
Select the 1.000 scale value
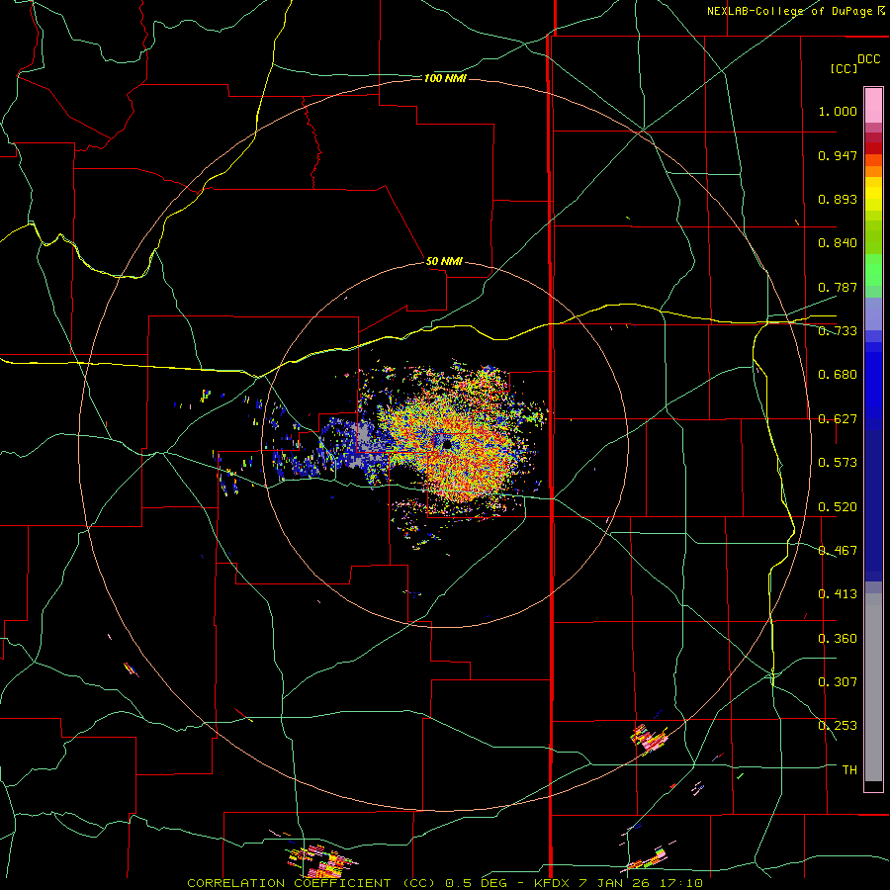838,111
